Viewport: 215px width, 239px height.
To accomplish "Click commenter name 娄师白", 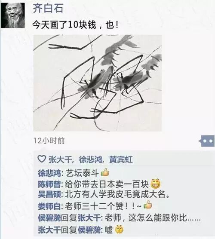I will click(x=49, y=207).
